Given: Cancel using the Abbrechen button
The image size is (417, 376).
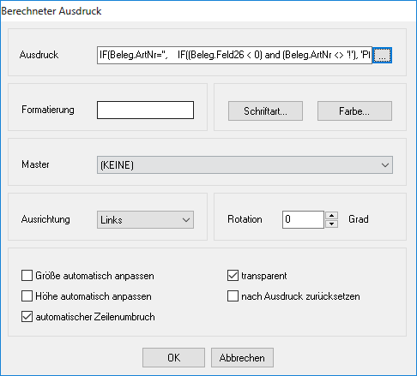Looking at the screenshot, I should 242,358.
